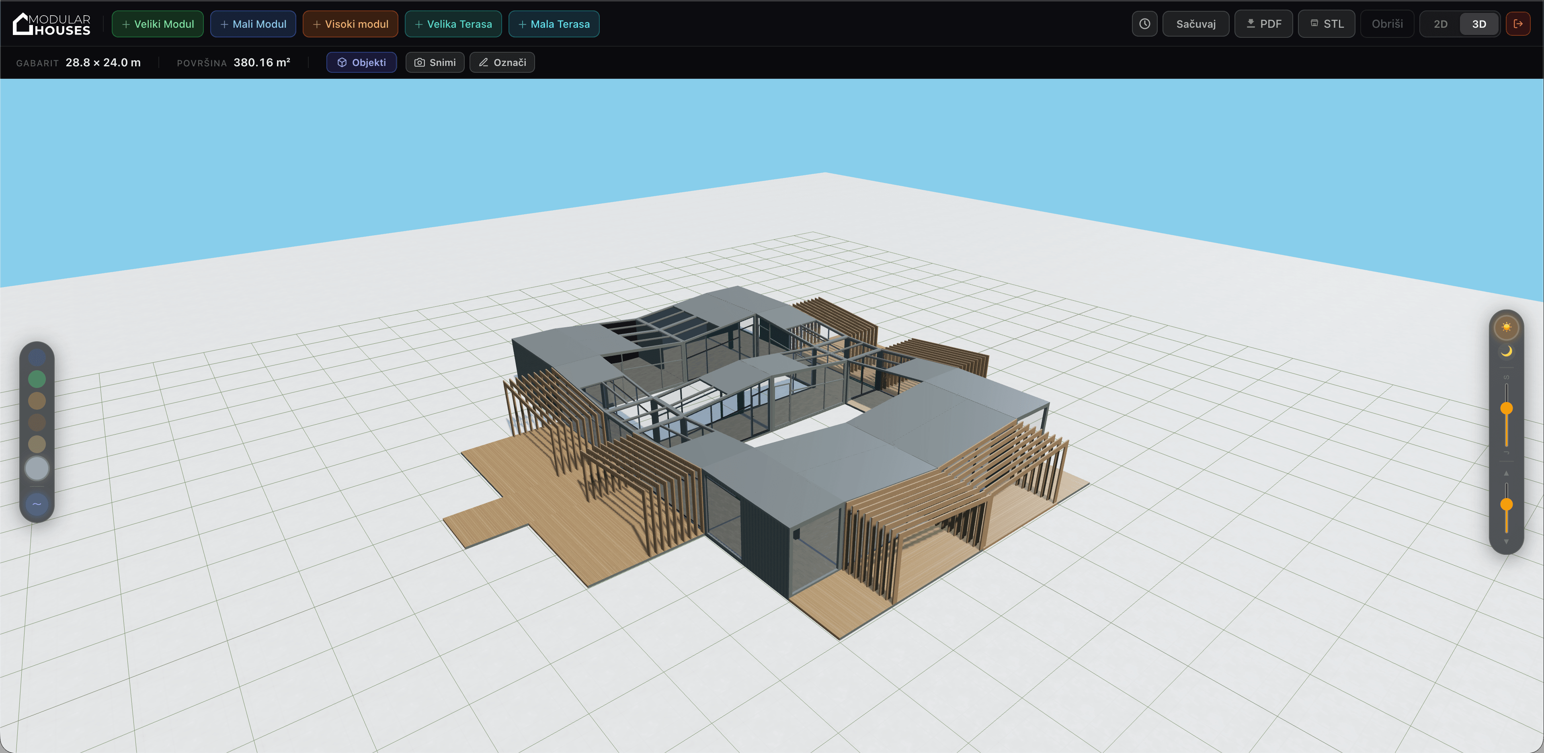Enable sun daylight mode

(x=1506, y=327)
